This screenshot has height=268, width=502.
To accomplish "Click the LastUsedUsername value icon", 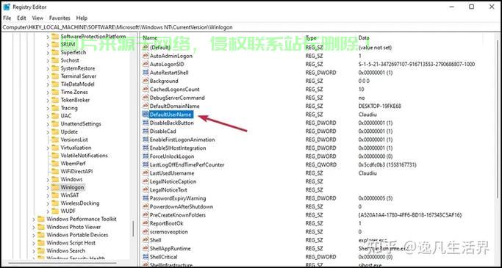I will 146,173.
